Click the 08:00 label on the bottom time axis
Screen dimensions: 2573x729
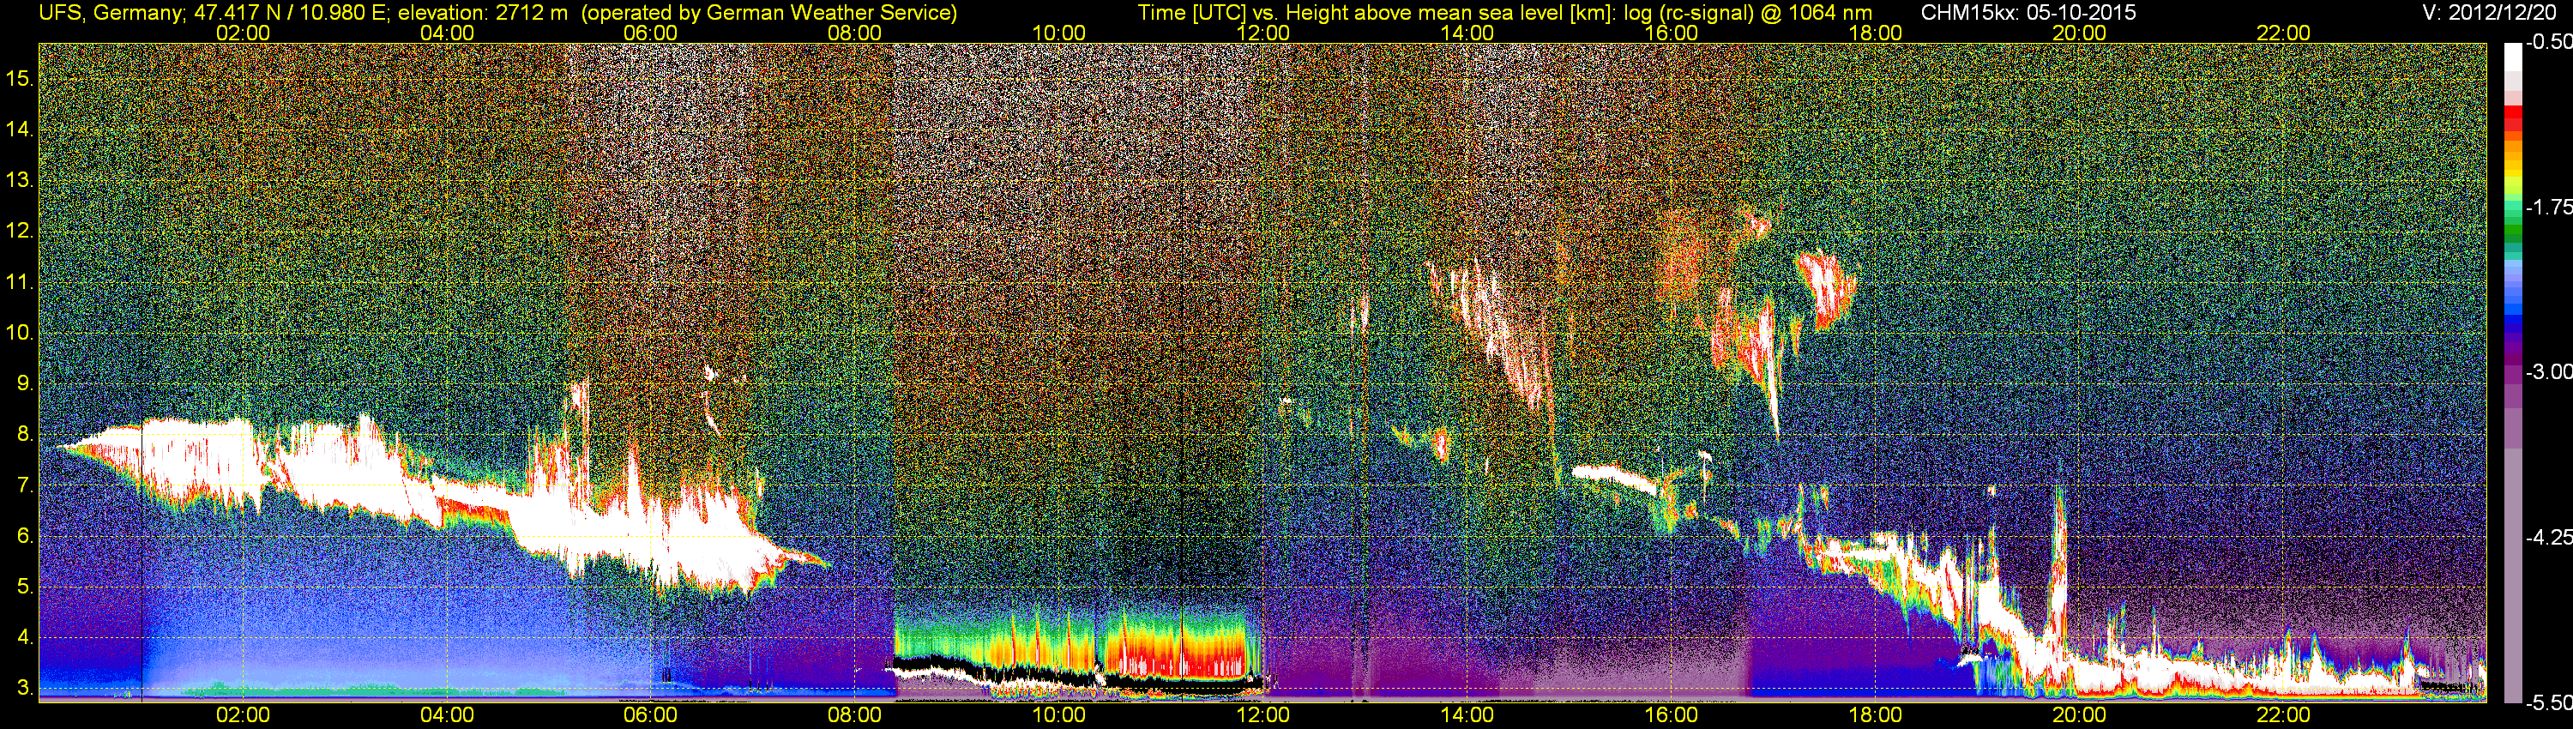855,715
